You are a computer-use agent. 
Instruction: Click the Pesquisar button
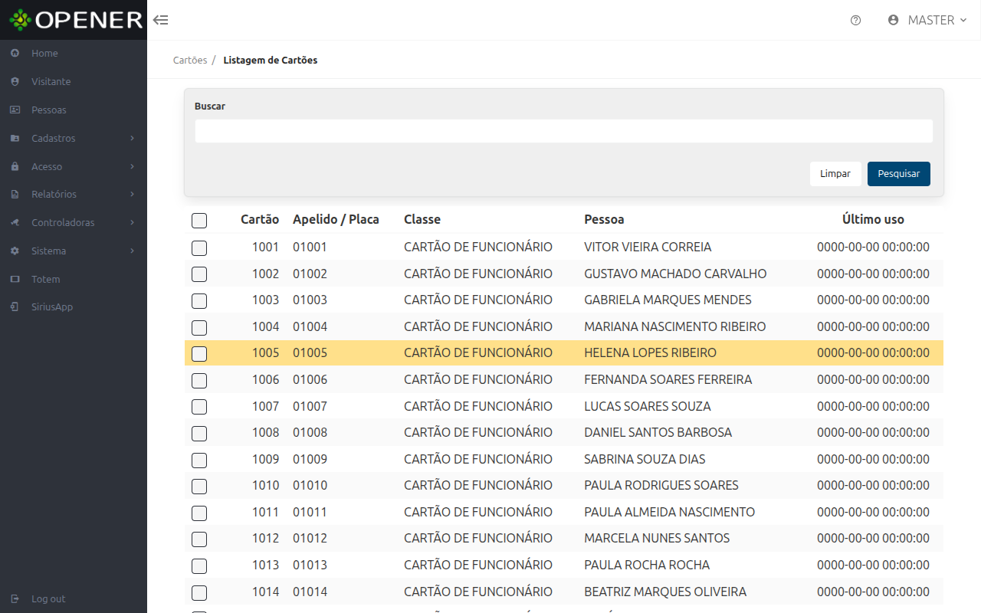click(899, 174)
